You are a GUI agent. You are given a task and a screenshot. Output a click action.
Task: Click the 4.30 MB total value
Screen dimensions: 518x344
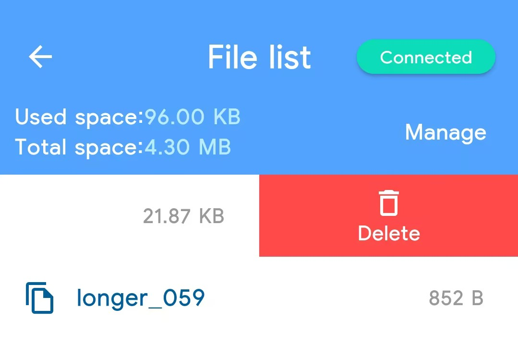coord(188,147)
